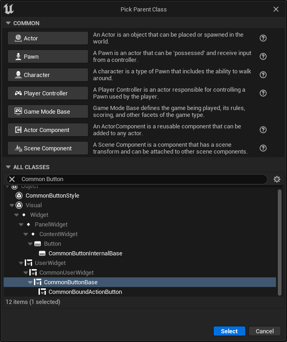
Task: Collapse the Button tree node
Action: click(x=30, y=243)
